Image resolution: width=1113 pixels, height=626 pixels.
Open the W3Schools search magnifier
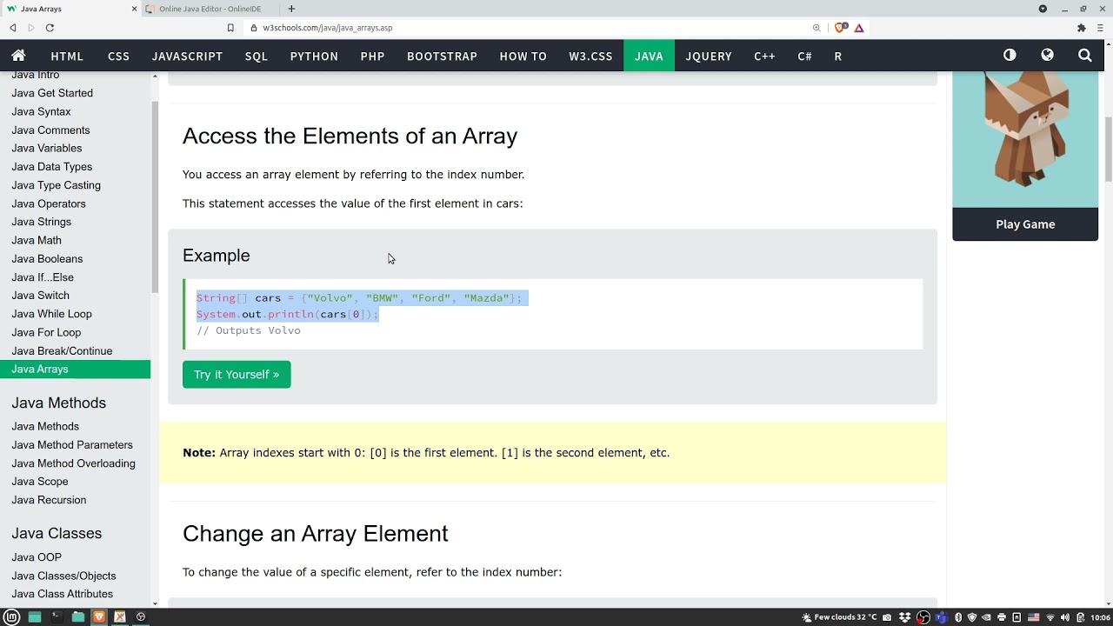coord(1084,56)
